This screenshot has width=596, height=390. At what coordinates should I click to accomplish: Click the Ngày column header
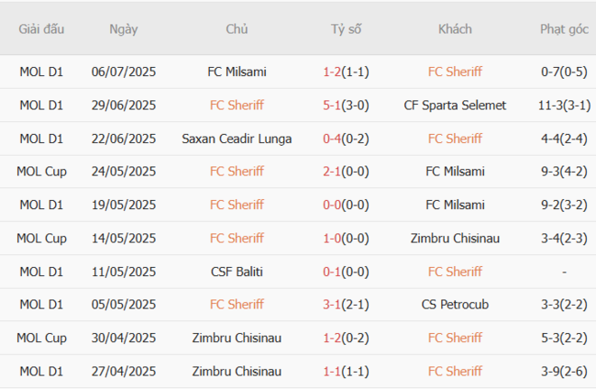pyautogui.click(x=124, y=28)
